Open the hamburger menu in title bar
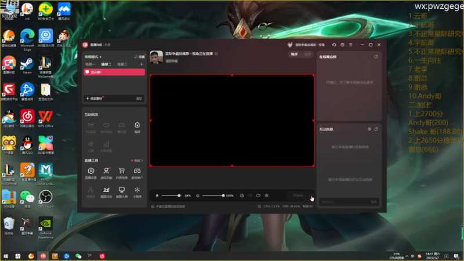This screenshot has width=464, height=261. coord(351,45)
